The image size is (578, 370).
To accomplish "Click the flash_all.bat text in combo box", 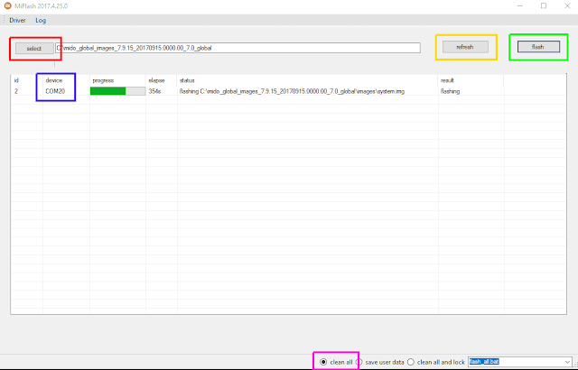I will (484, 362).
